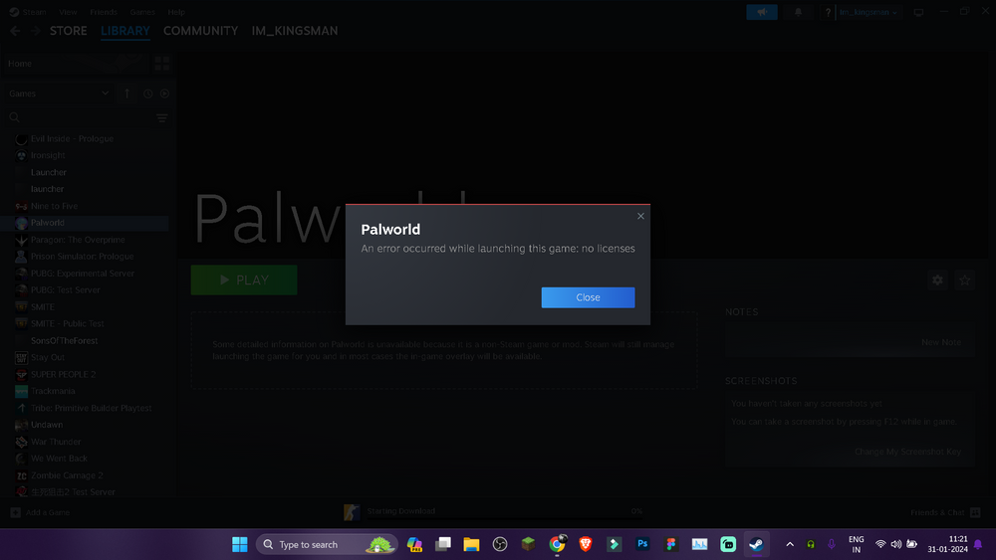Select the capitalized Launcher entry
The width and height of the screenshot is (996, 560).
coord(48,172)
